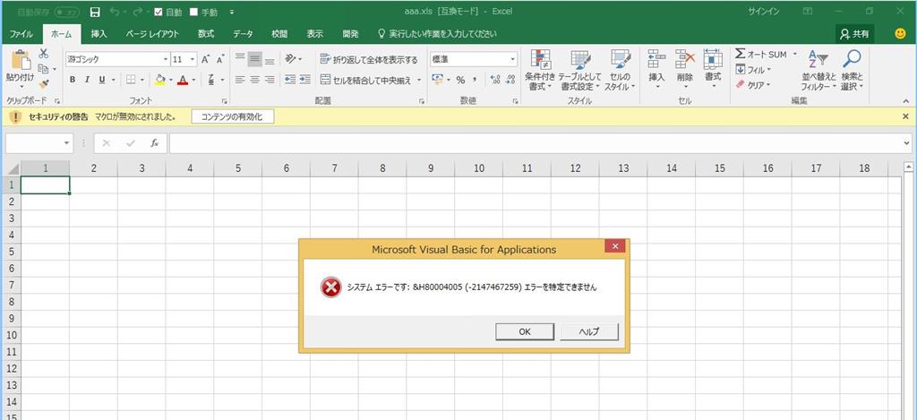Toggle Italic formatting

click(x=87, y=80)
